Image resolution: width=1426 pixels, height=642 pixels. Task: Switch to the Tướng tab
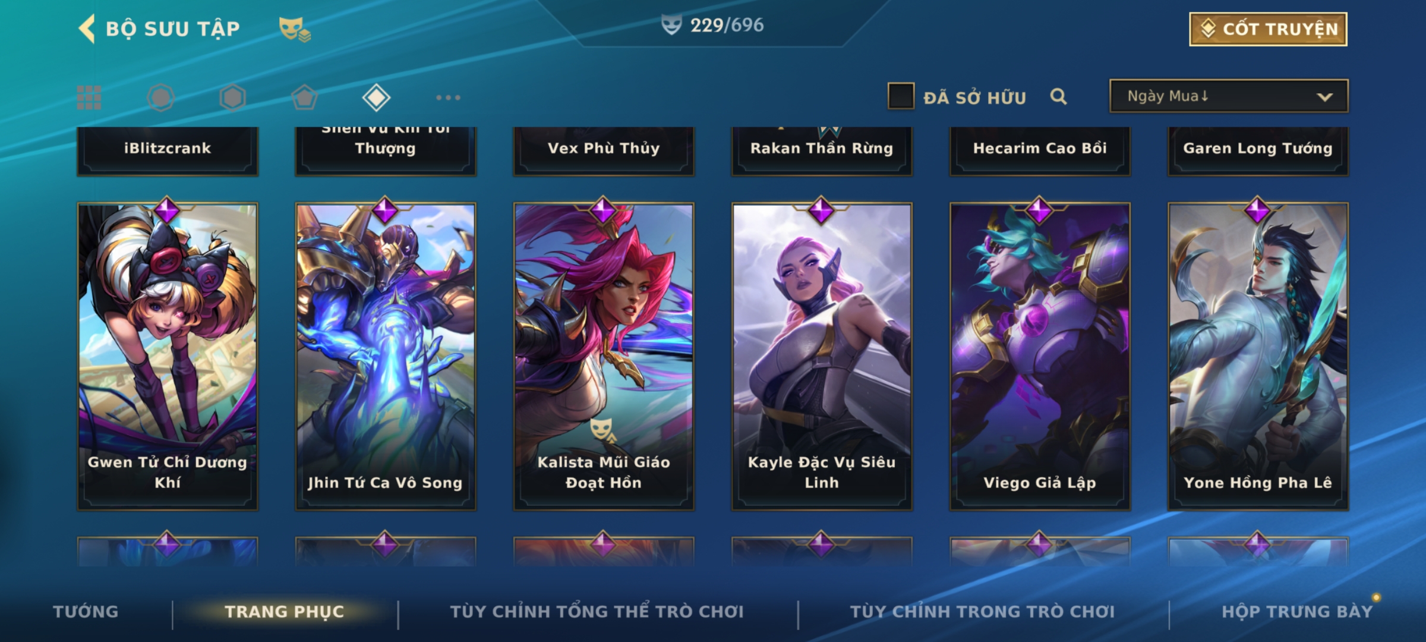tap(86, 611)
